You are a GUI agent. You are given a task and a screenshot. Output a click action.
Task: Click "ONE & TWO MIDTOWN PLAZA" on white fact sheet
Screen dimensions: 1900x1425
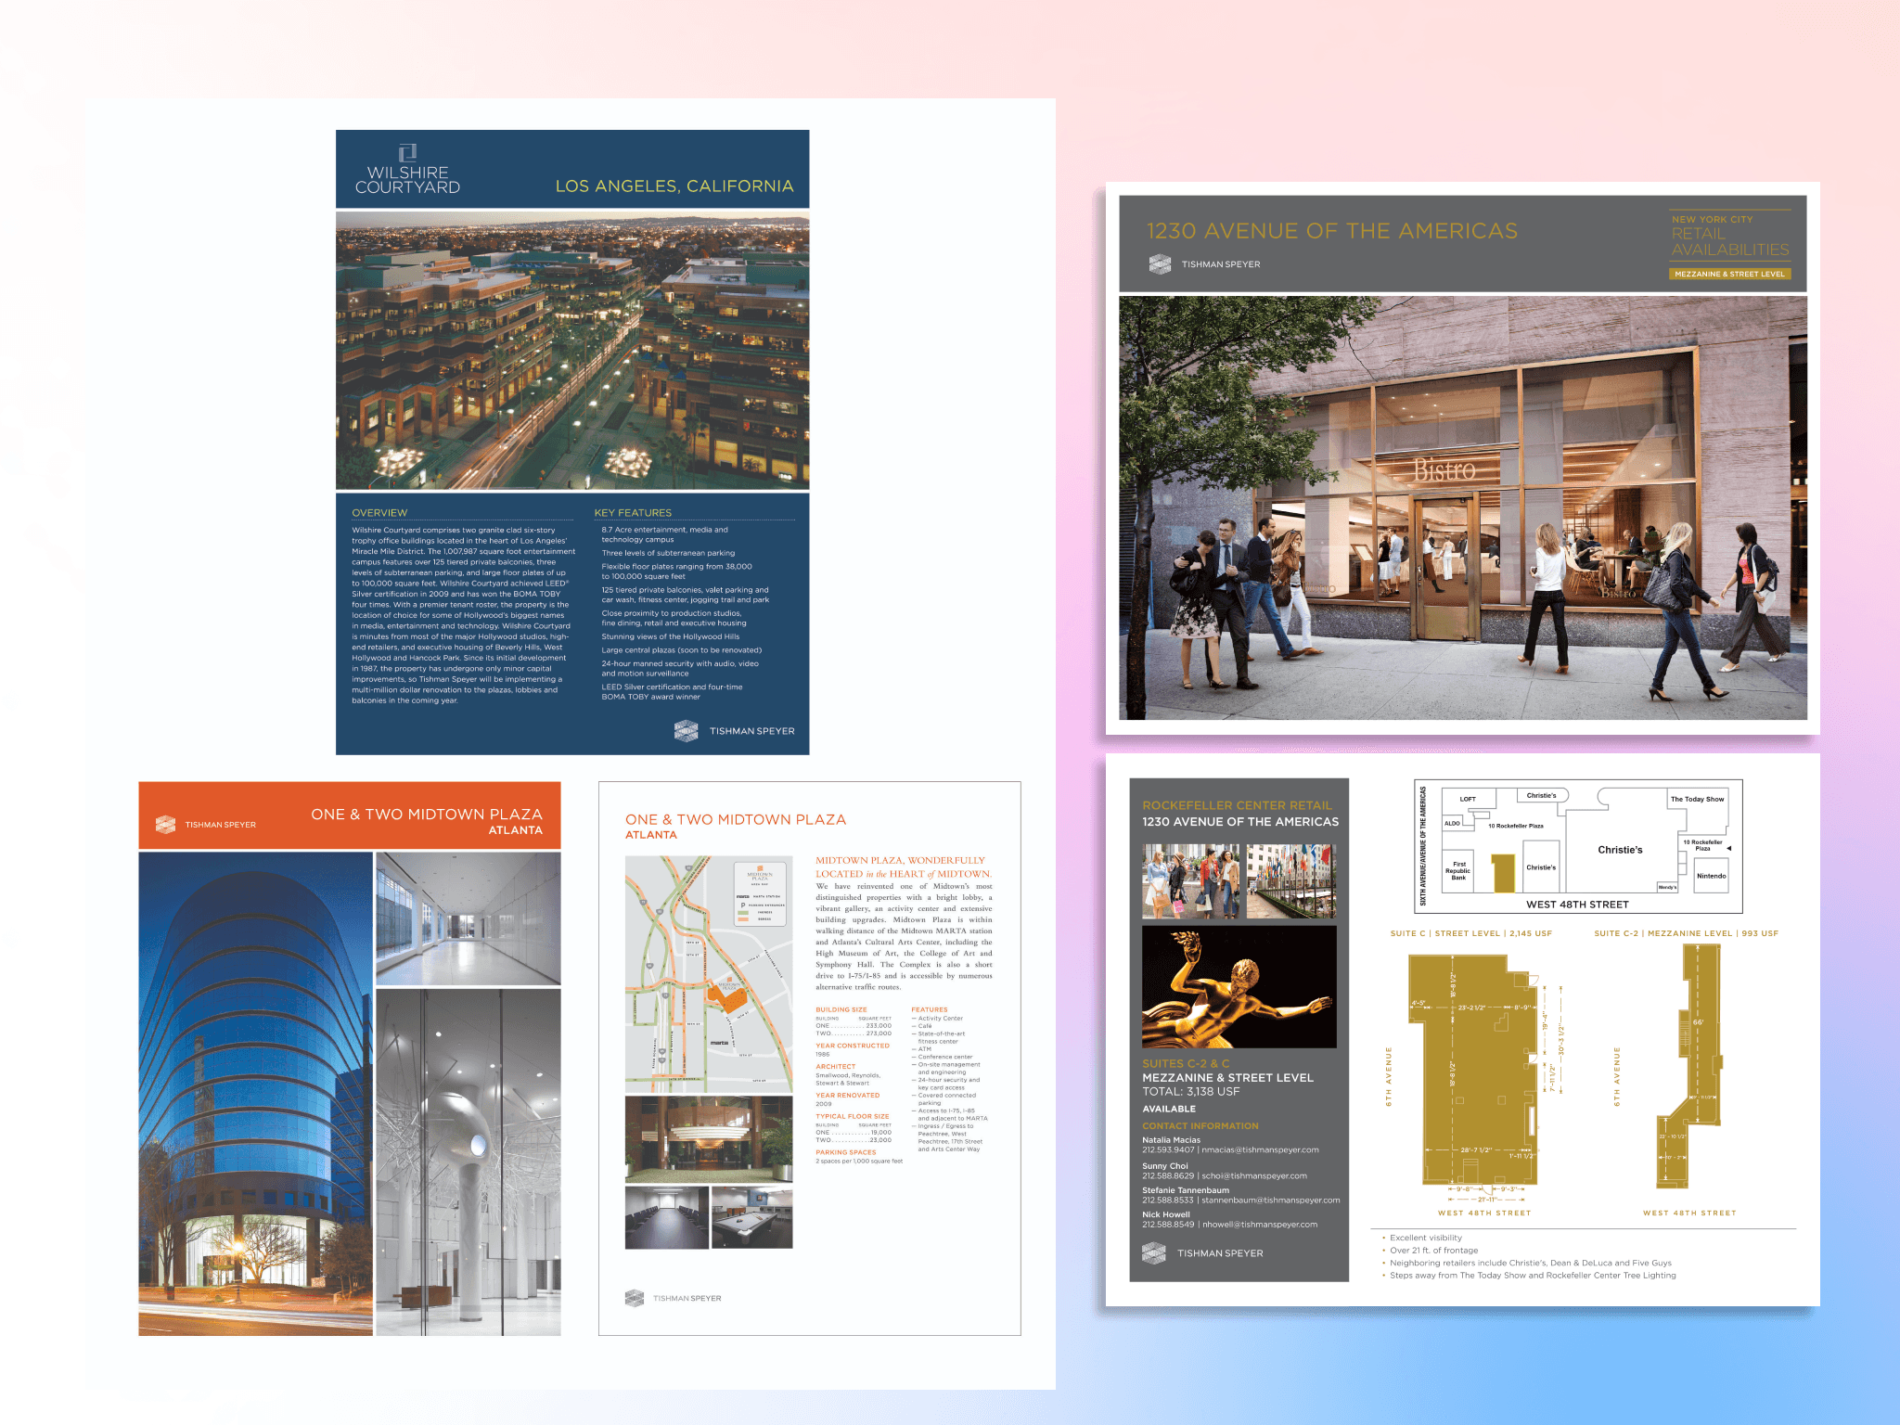[x=736, y=820]
